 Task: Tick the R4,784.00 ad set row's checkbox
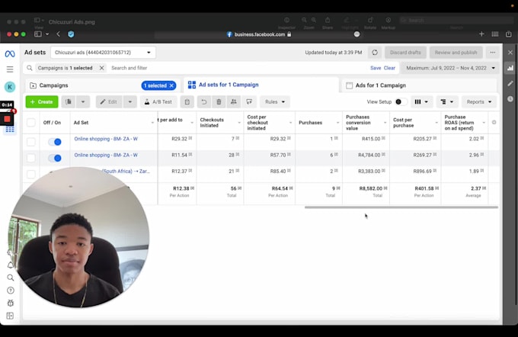pyautogui.click(x=31, y=158)
